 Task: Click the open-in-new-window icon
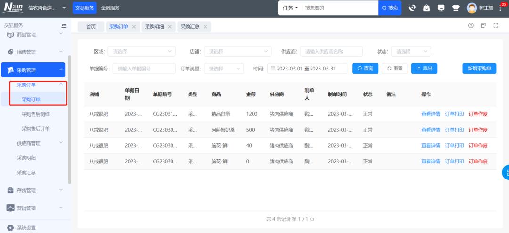[484, 25]
